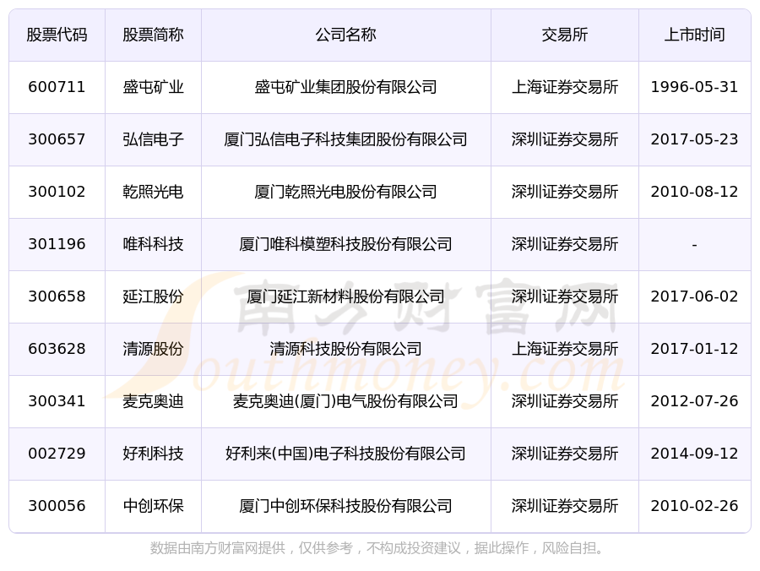
Task: Click the listing date 2017-01-12
Action: [x=695, y=349]
